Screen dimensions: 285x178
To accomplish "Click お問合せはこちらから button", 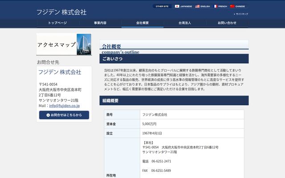I will [64, 115].
